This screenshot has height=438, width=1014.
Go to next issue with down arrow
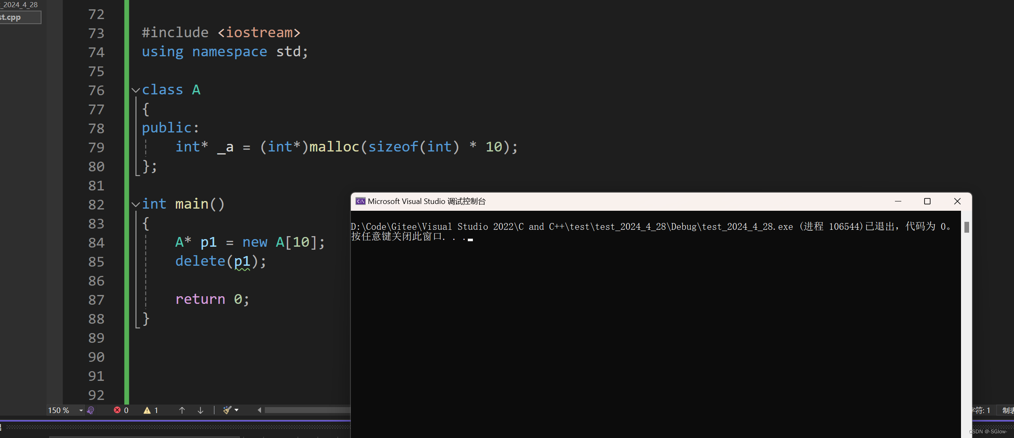pos(200,410)
